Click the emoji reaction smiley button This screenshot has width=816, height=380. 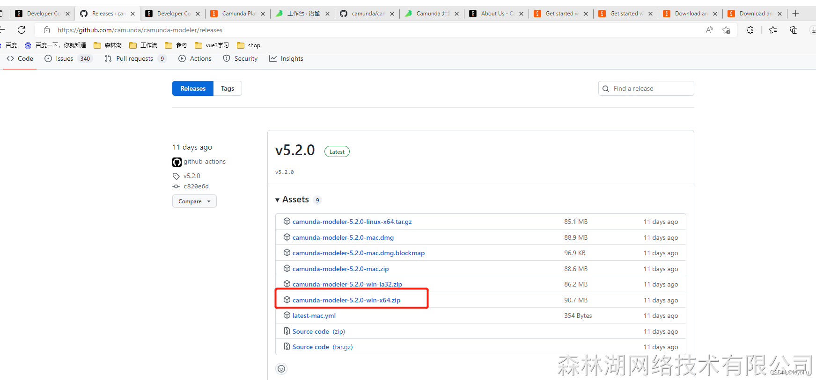tap(281, 369)
